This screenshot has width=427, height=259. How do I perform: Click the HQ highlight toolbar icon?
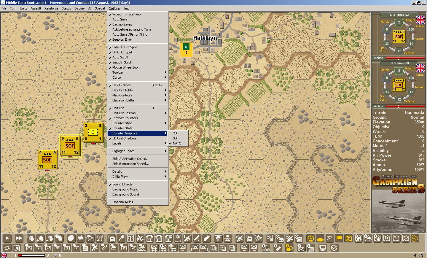(x=133, y=248)
